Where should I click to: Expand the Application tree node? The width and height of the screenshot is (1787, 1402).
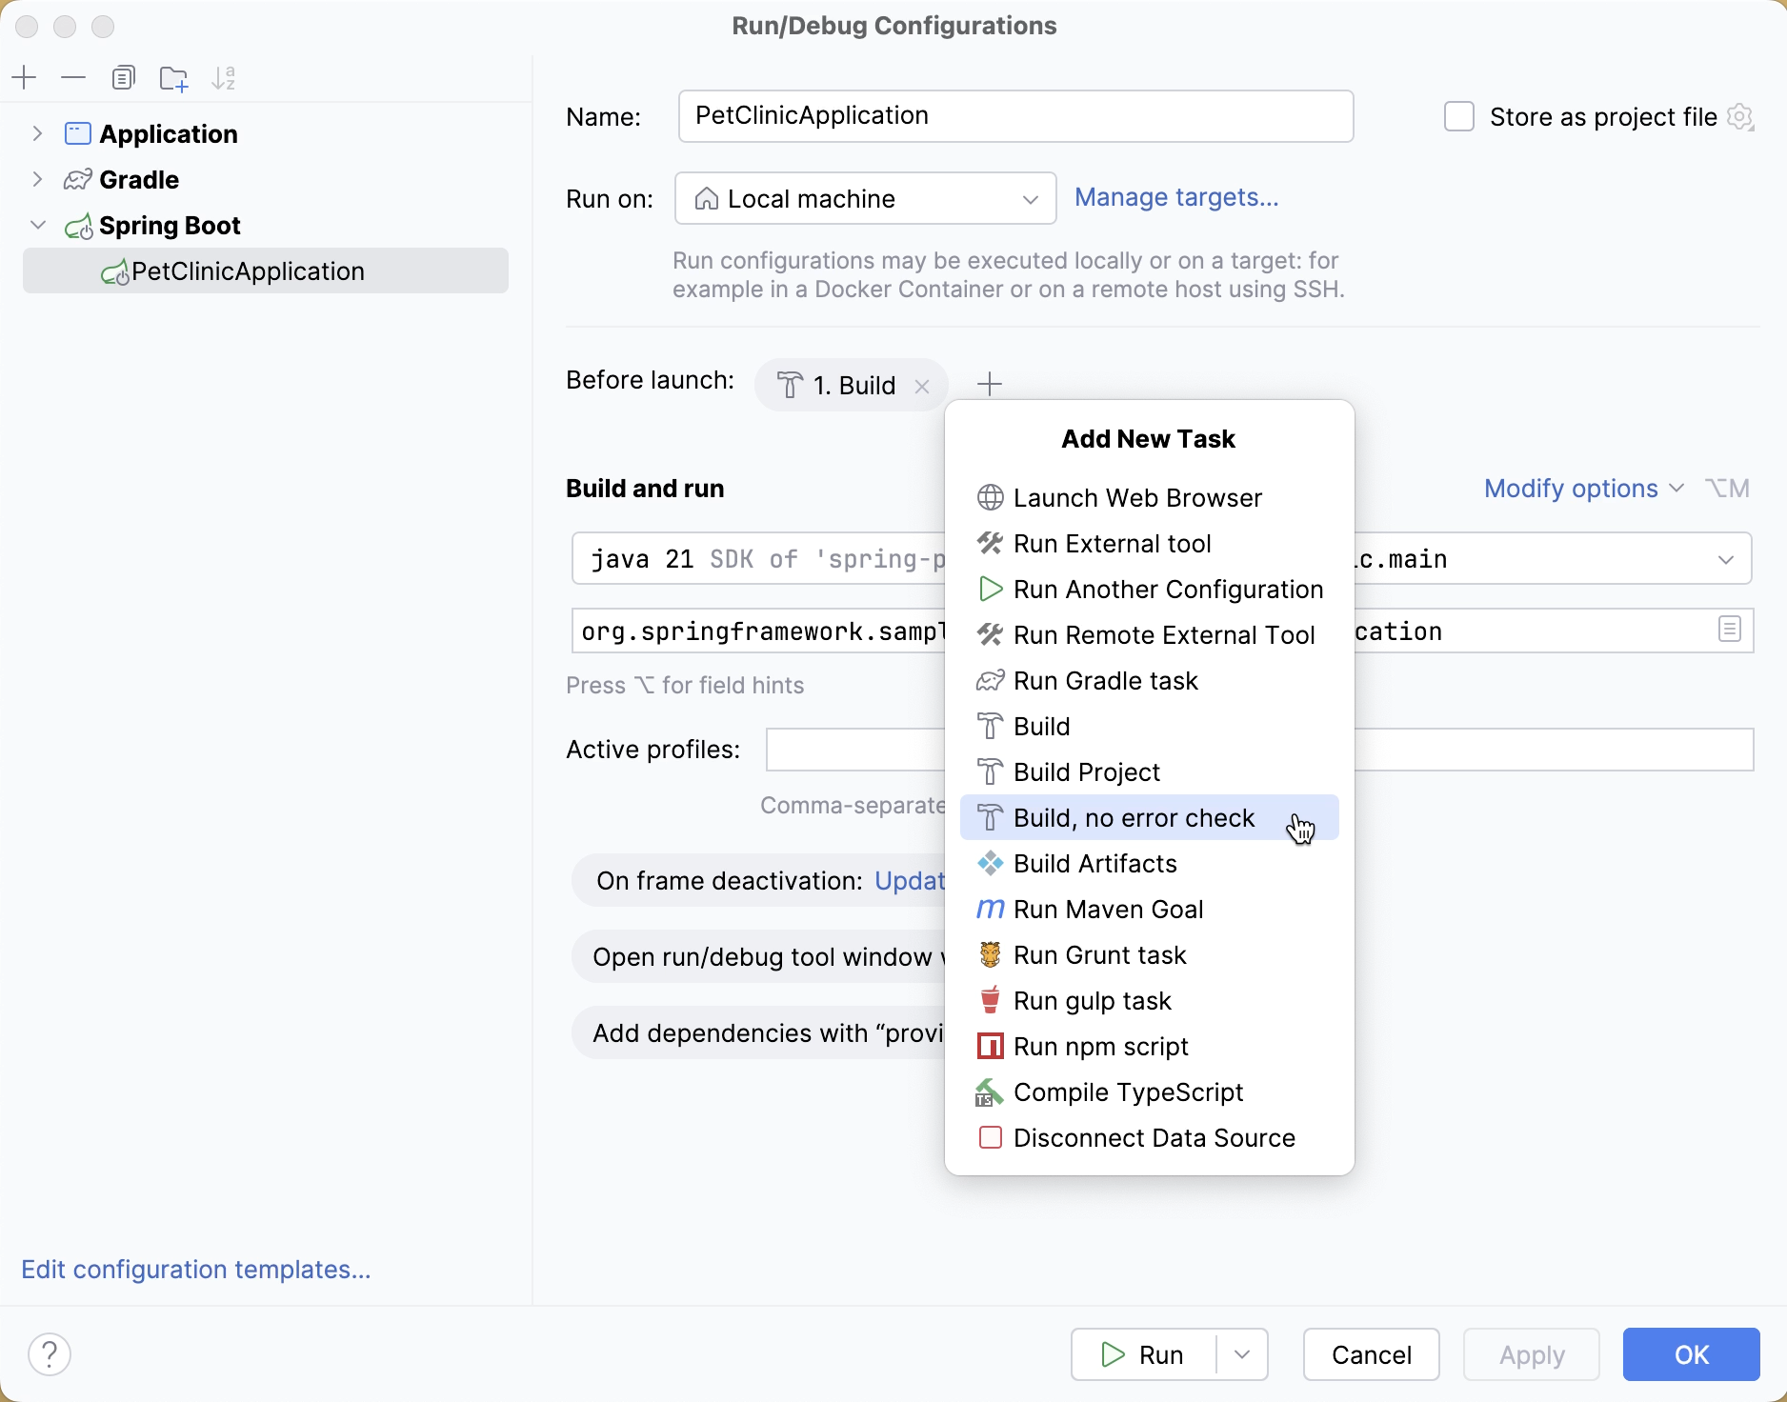point(37,134)
